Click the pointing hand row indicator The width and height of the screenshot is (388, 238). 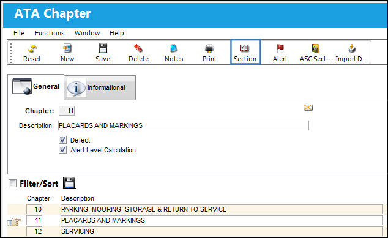pyautogui.click(x=15, y=221)
